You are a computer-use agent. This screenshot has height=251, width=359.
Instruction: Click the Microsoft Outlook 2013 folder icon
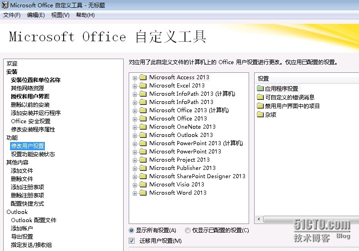tap(143, 135)
